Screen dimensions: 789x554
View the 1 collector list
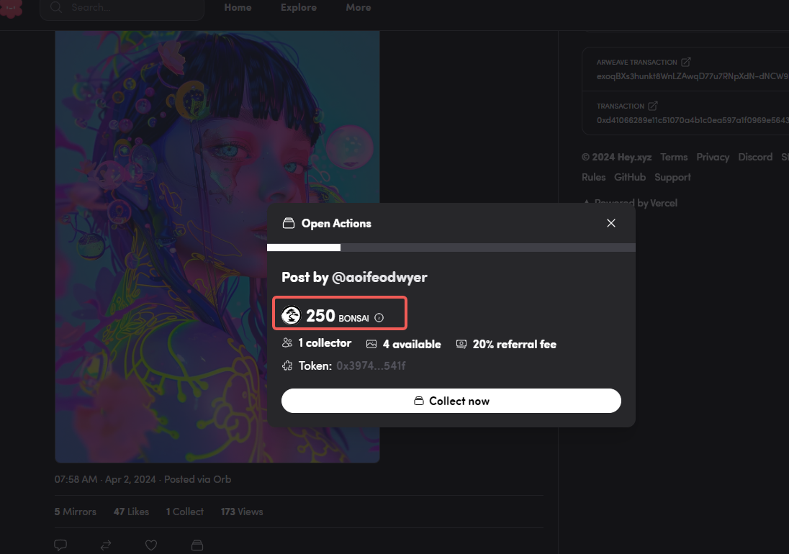(x=325, y=343)
